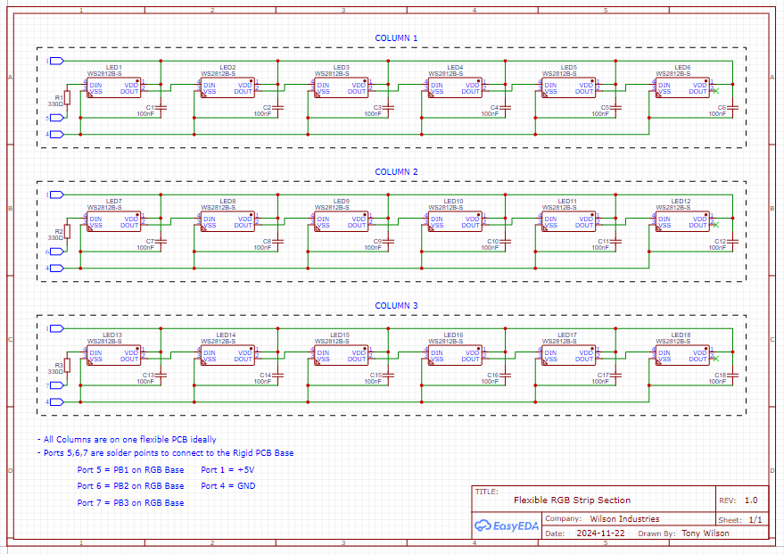The image size is (784, 554).
Task: Click the '330Ω' value next to R1
Action: click(55, 104)
